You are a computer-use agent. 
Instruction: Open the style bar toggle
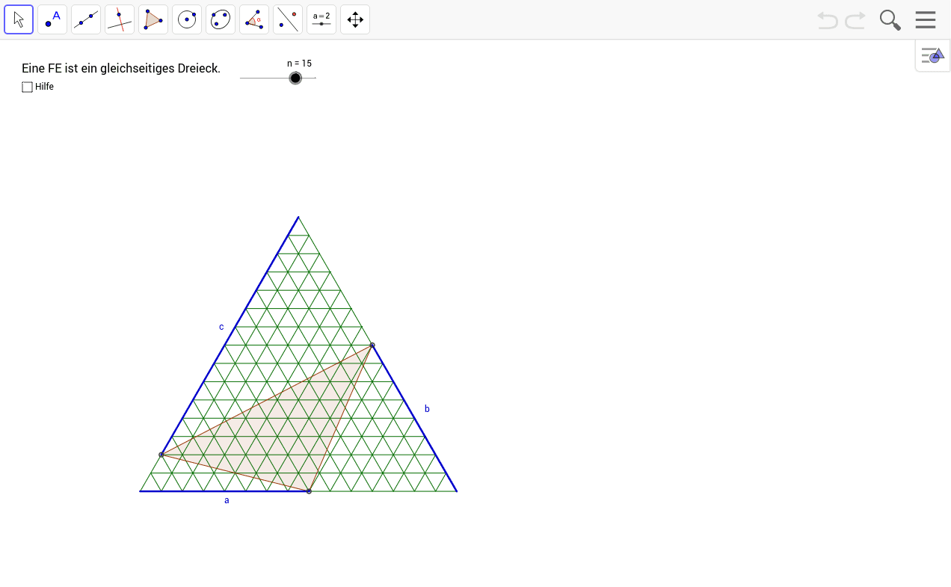click(933, 55)
